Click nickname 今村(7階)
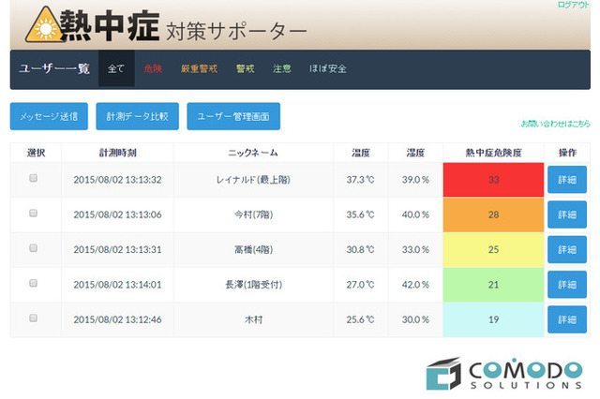Image resolution: width=600 pixels, height=399 pixels. [253, 214]
